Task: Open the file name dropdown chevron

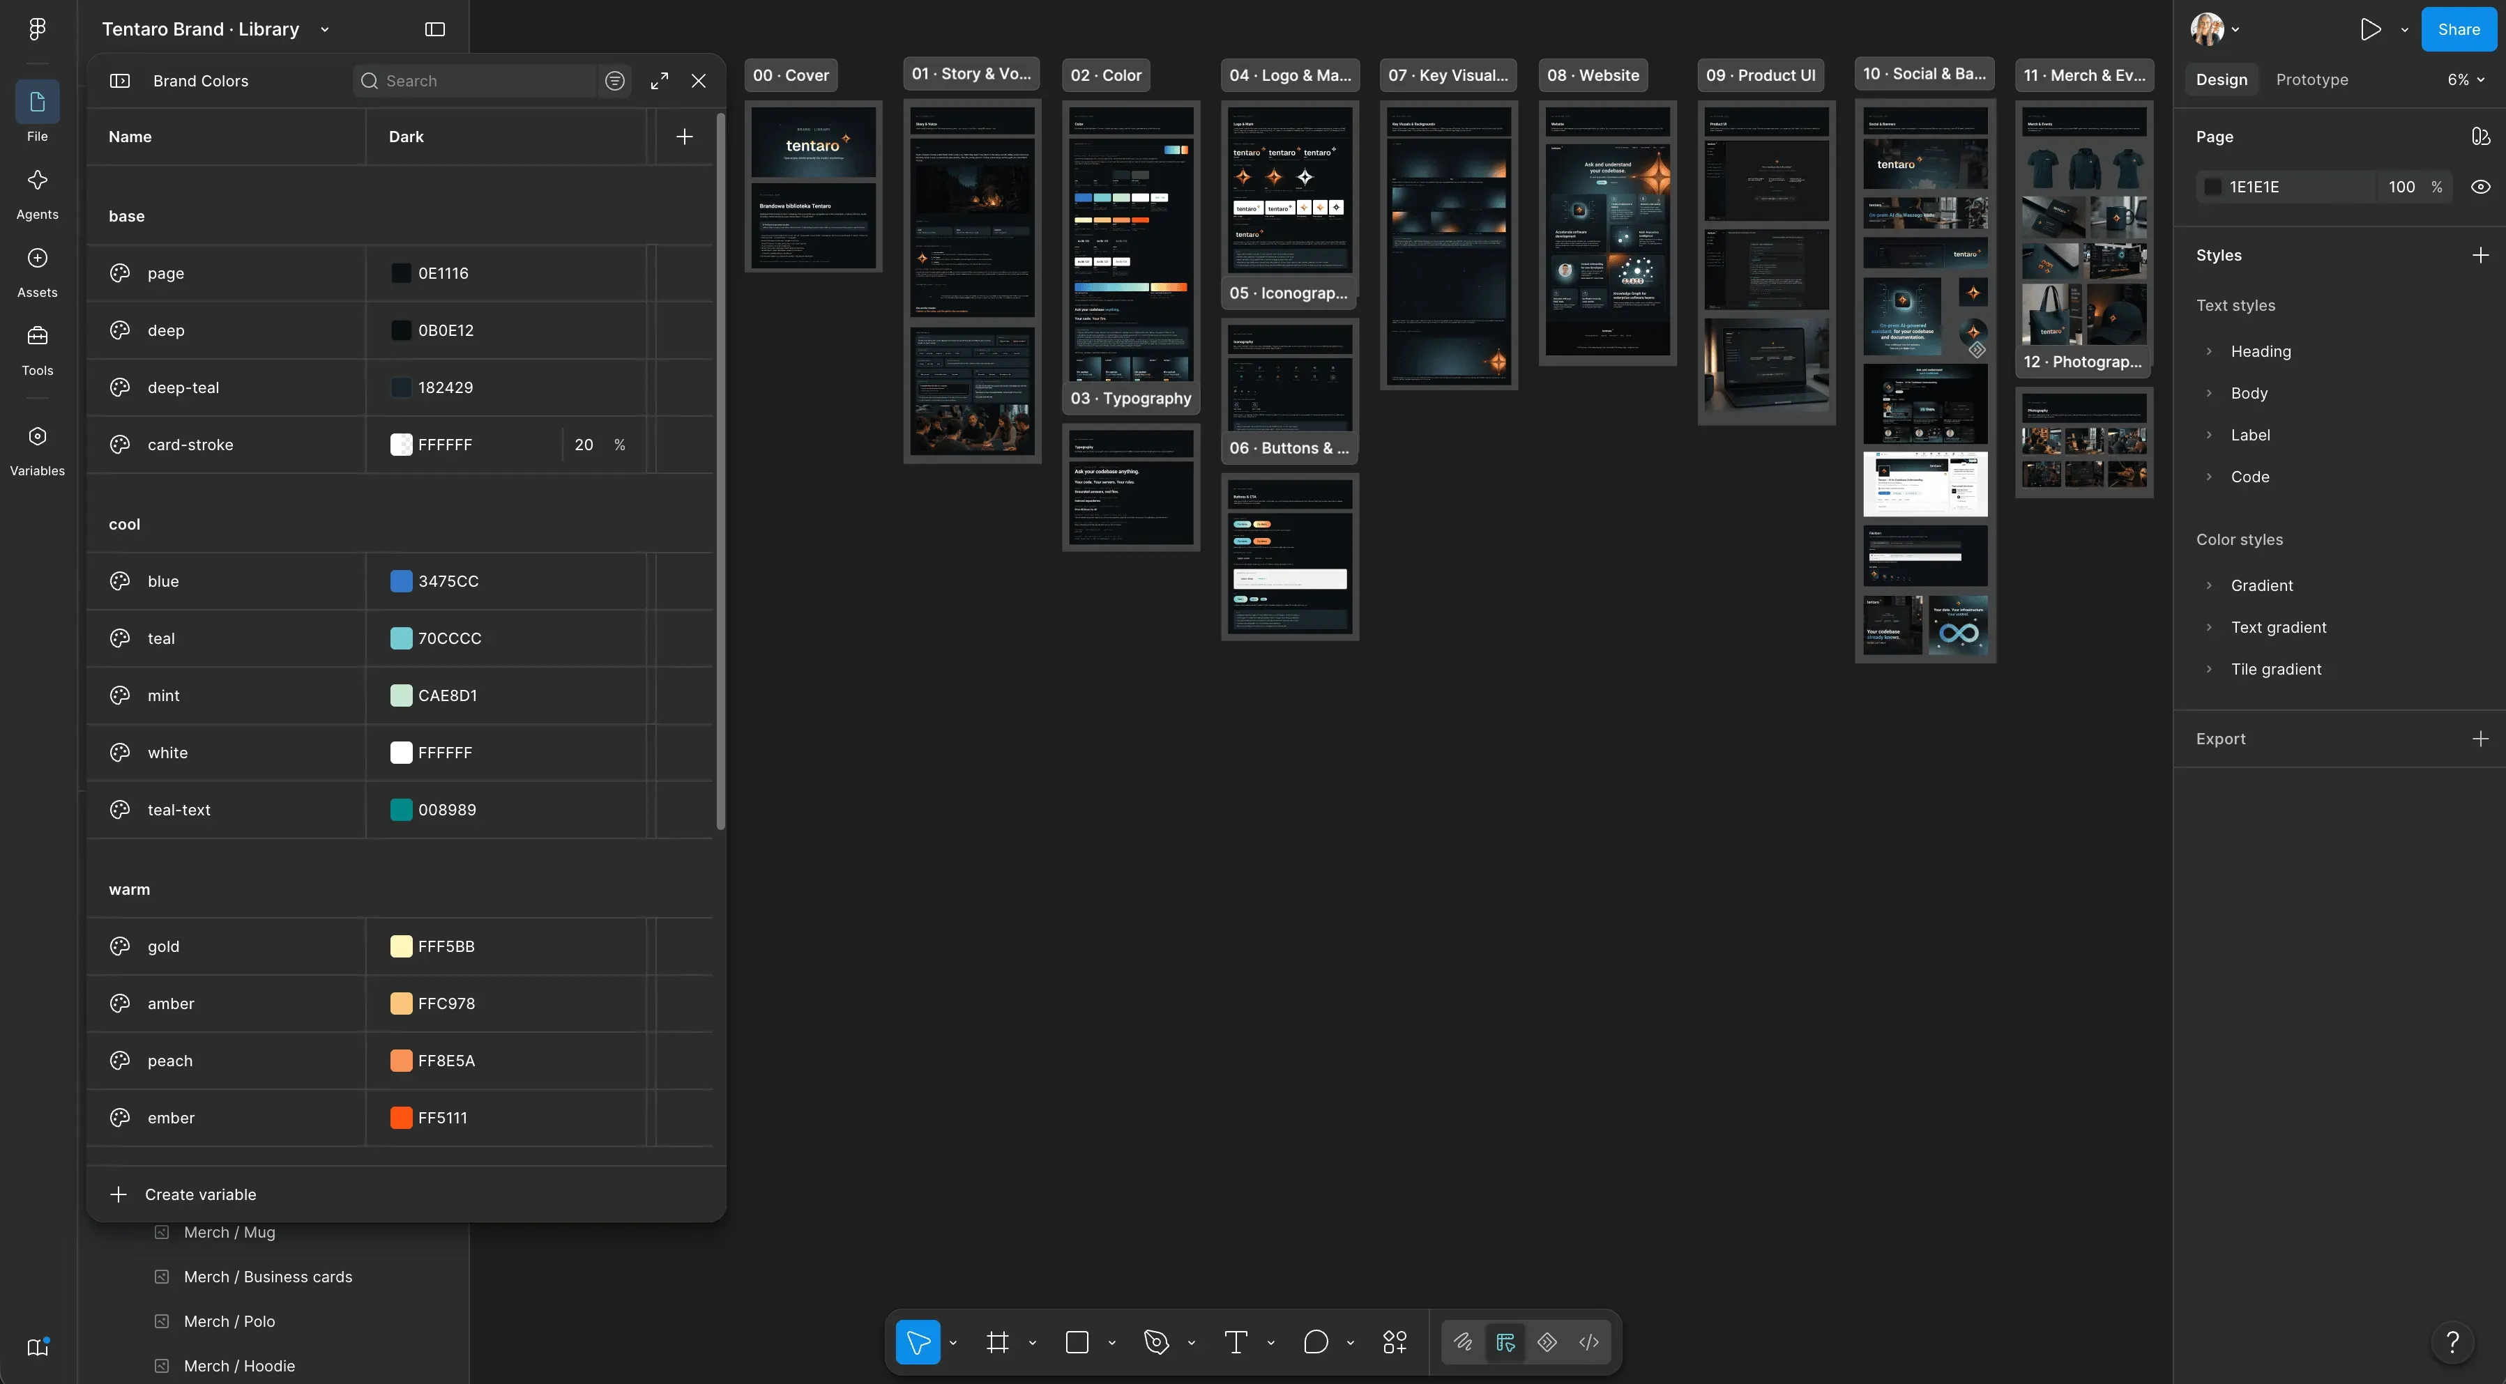Action: (x=325, y=29)
